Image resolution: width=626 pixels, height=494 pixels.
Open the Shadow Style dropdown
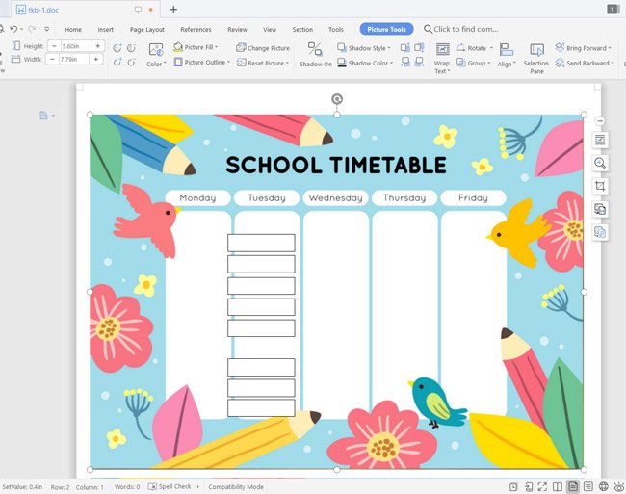coord(364,48)
